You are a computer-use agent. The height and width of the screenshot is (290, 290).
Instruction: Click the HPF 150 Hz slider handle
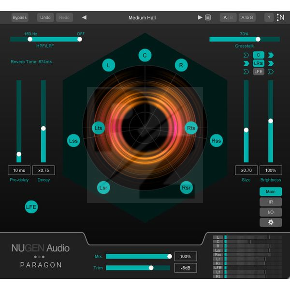point(30,39)
